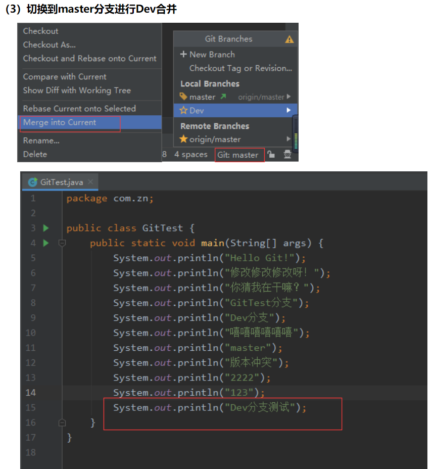
Task: Click the "123" string on line 14
Action: [x=239, y=392]
